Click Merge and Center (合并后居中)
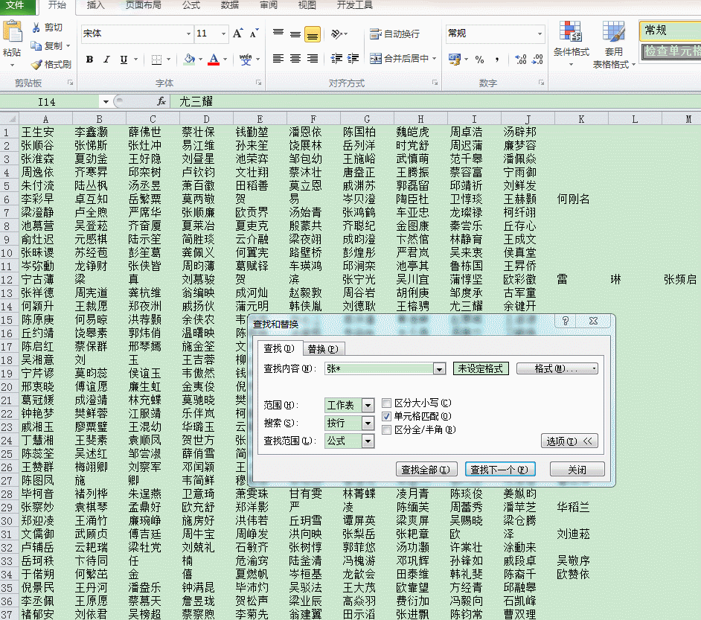This screenshot has width=701, height=620. [399, 59]
